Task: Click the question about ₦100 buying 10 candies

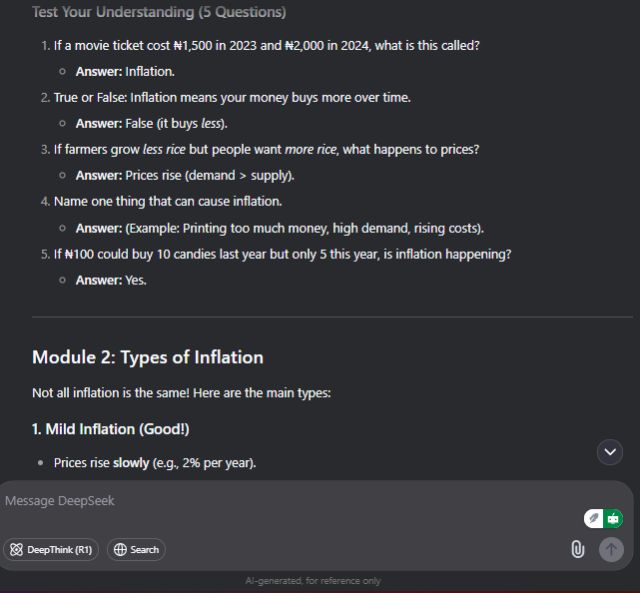Action: (283, 255)
